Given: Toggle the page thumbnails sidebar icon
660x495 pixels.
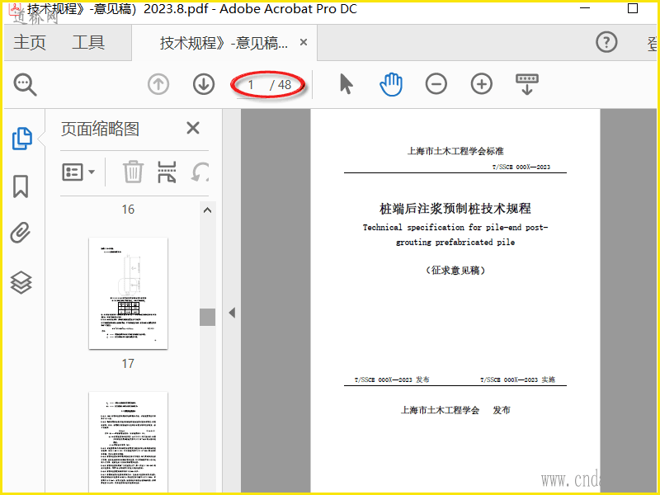Looking at the screenshot, I should point(22,139).
